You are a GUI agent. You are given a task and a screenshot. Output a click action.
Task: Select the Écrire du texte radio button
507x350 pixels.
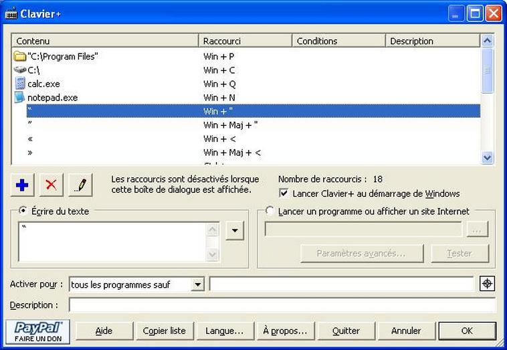(23, 211)
